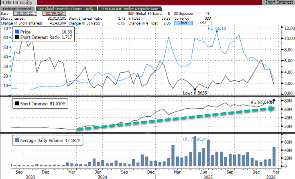Click the HIMS US Equity security header
This screenshot has width=295, height=179.
coord(16,2)
